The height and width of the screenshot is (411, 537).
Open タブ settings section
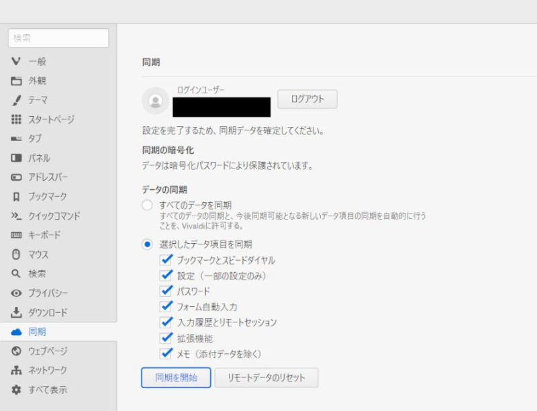coord(58,138)
